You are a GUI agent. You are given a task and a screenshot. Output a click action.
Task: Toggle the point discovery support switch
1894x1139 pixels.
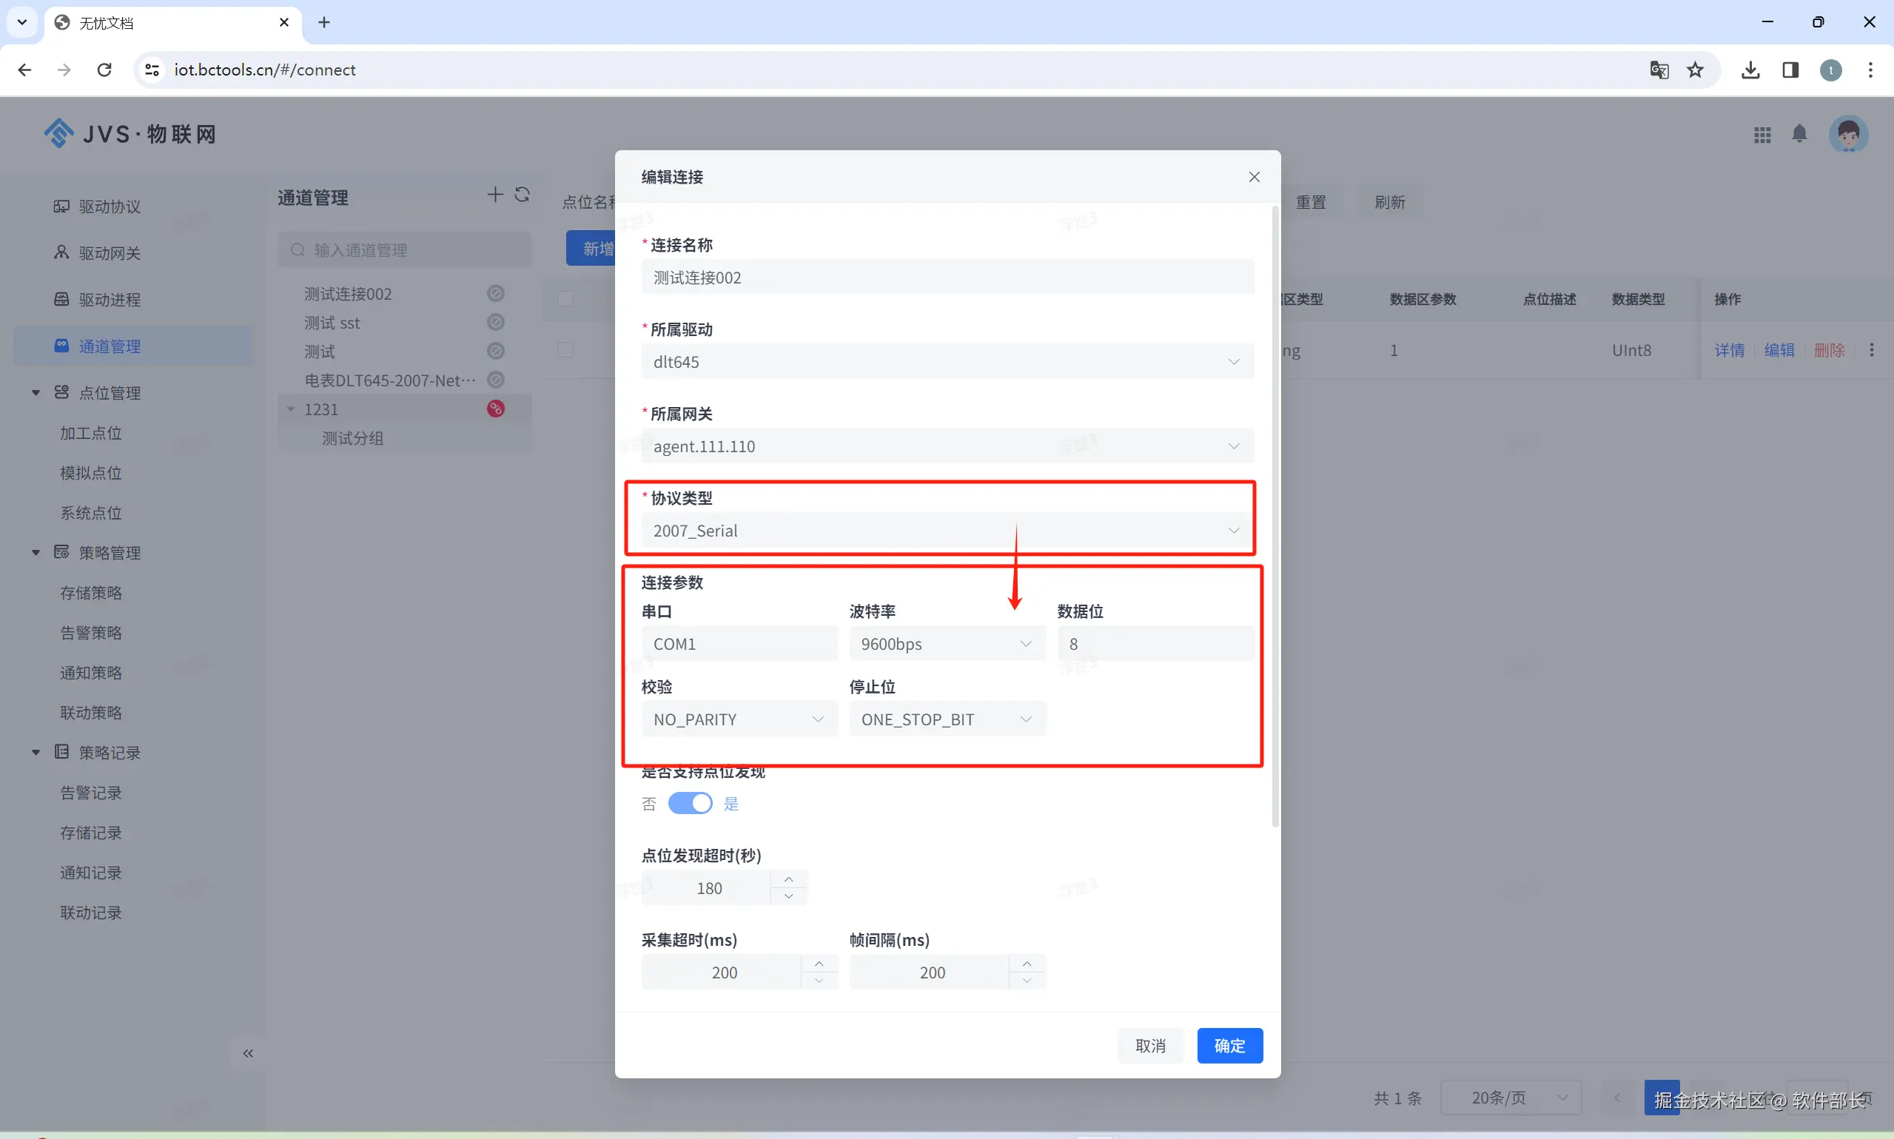point(690,804)
